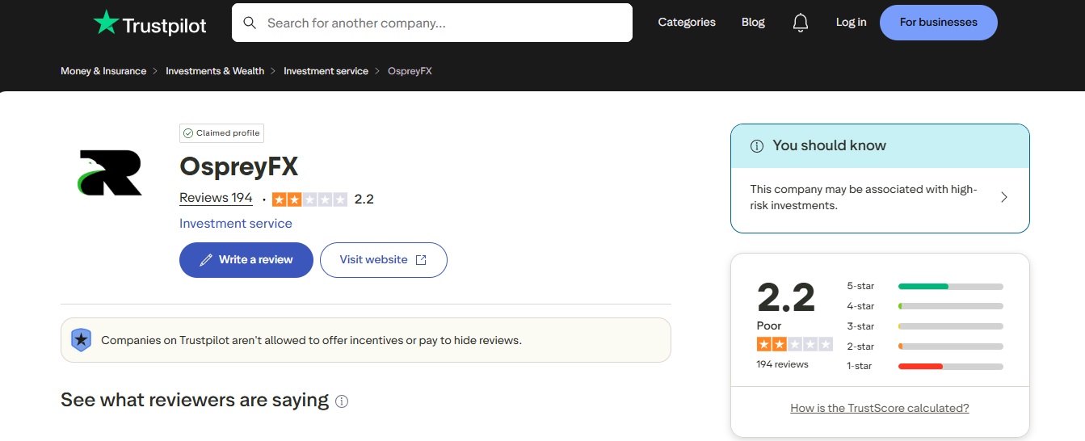Filter reviews by 5-star bar
Image resolution: width=1085 pixels, height=441 pixels.
pyautogui.click(x=950, y=286)
